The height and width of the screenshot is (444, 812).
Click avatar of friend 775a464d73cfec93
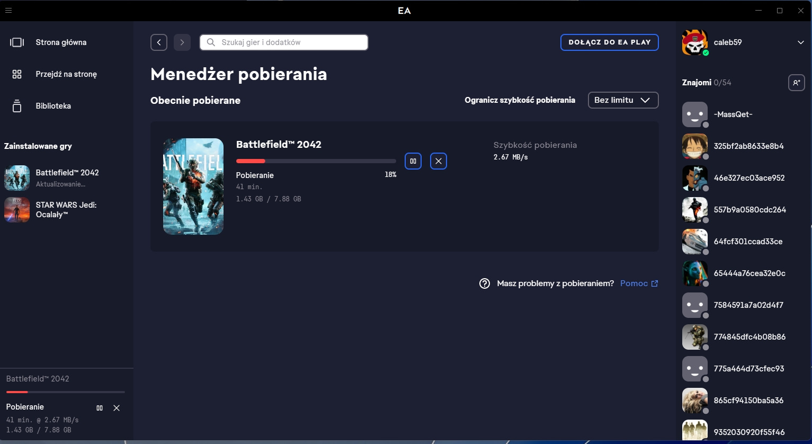point(695,369)
